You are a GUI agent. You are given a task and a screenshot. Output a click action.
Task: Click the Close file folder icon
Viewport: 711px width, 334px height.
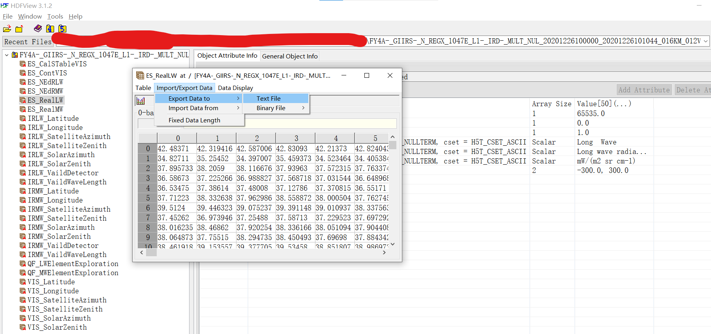(x=19, y=29)
